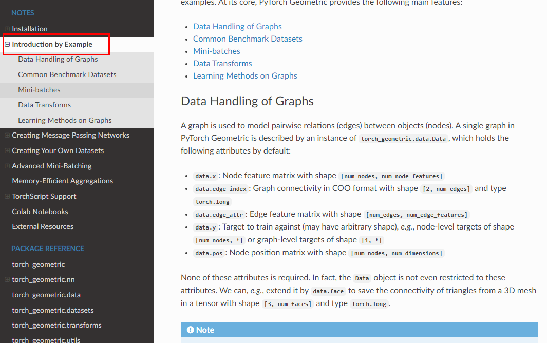Screen dimensions: 547x343
Task: Expand the Installation section plus icon
Action: click(7, 29)
